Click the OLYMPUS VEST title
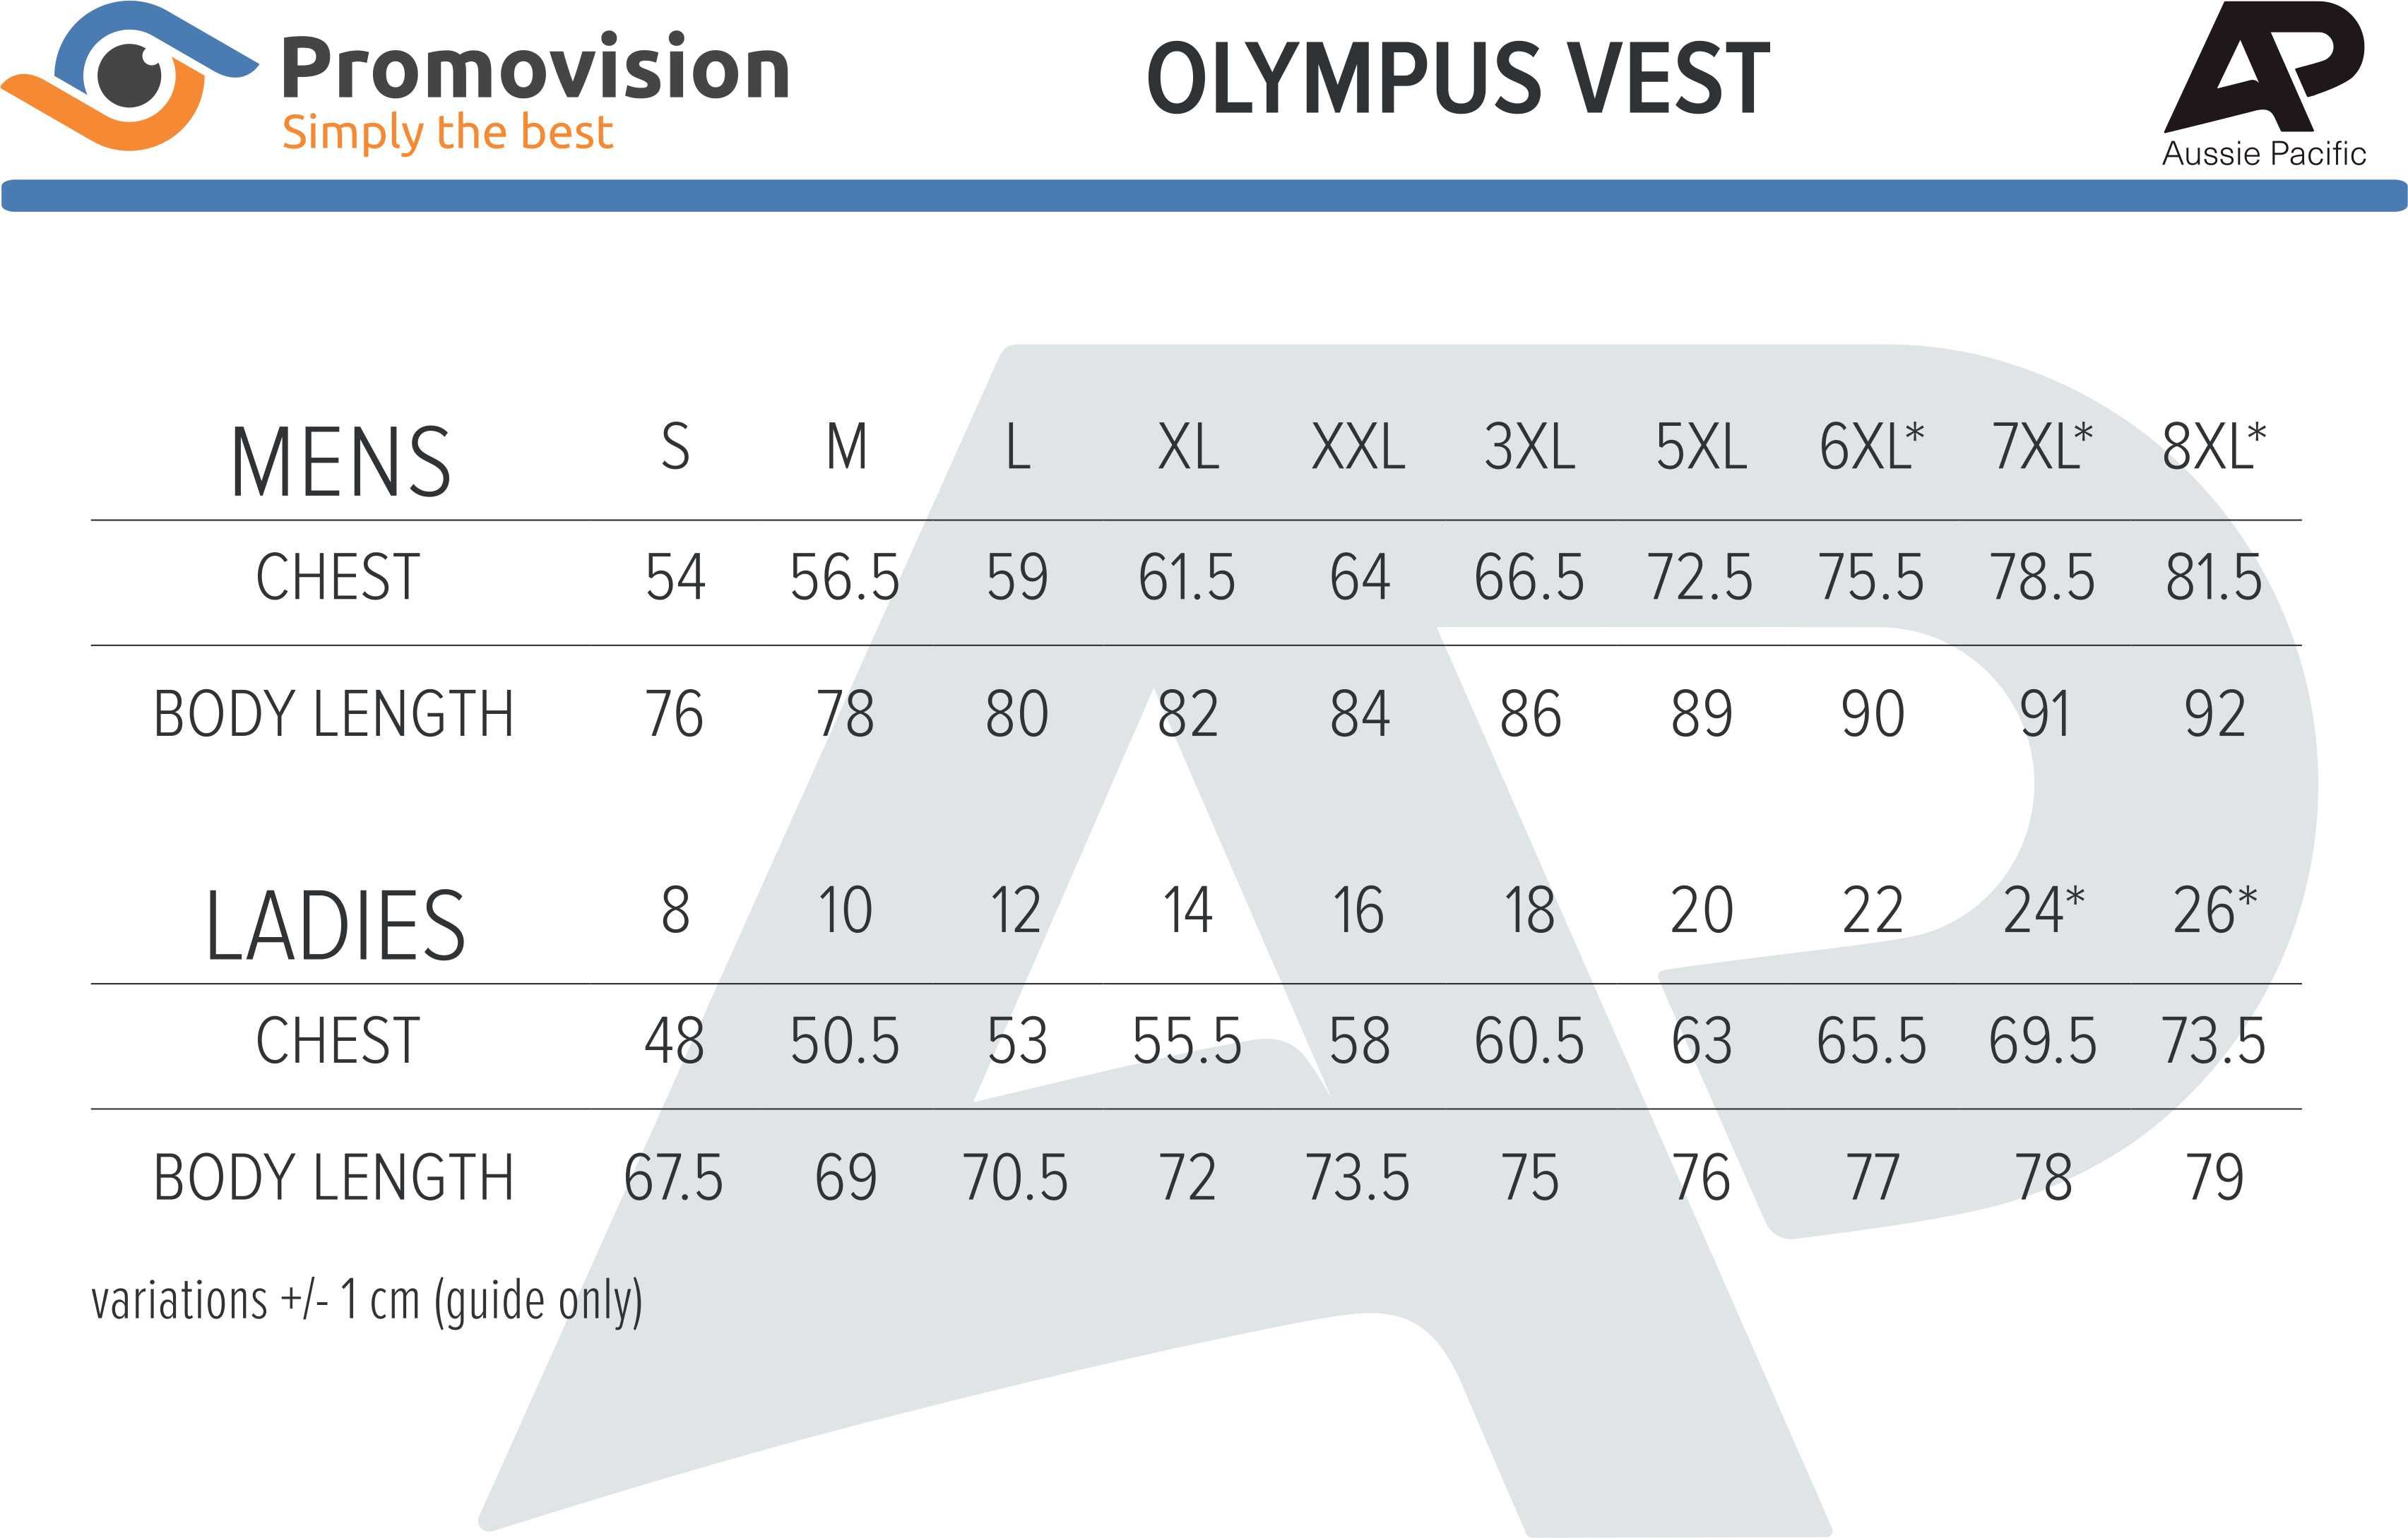Viewport: 2408px width, 1538px height. click(1458, 79)
